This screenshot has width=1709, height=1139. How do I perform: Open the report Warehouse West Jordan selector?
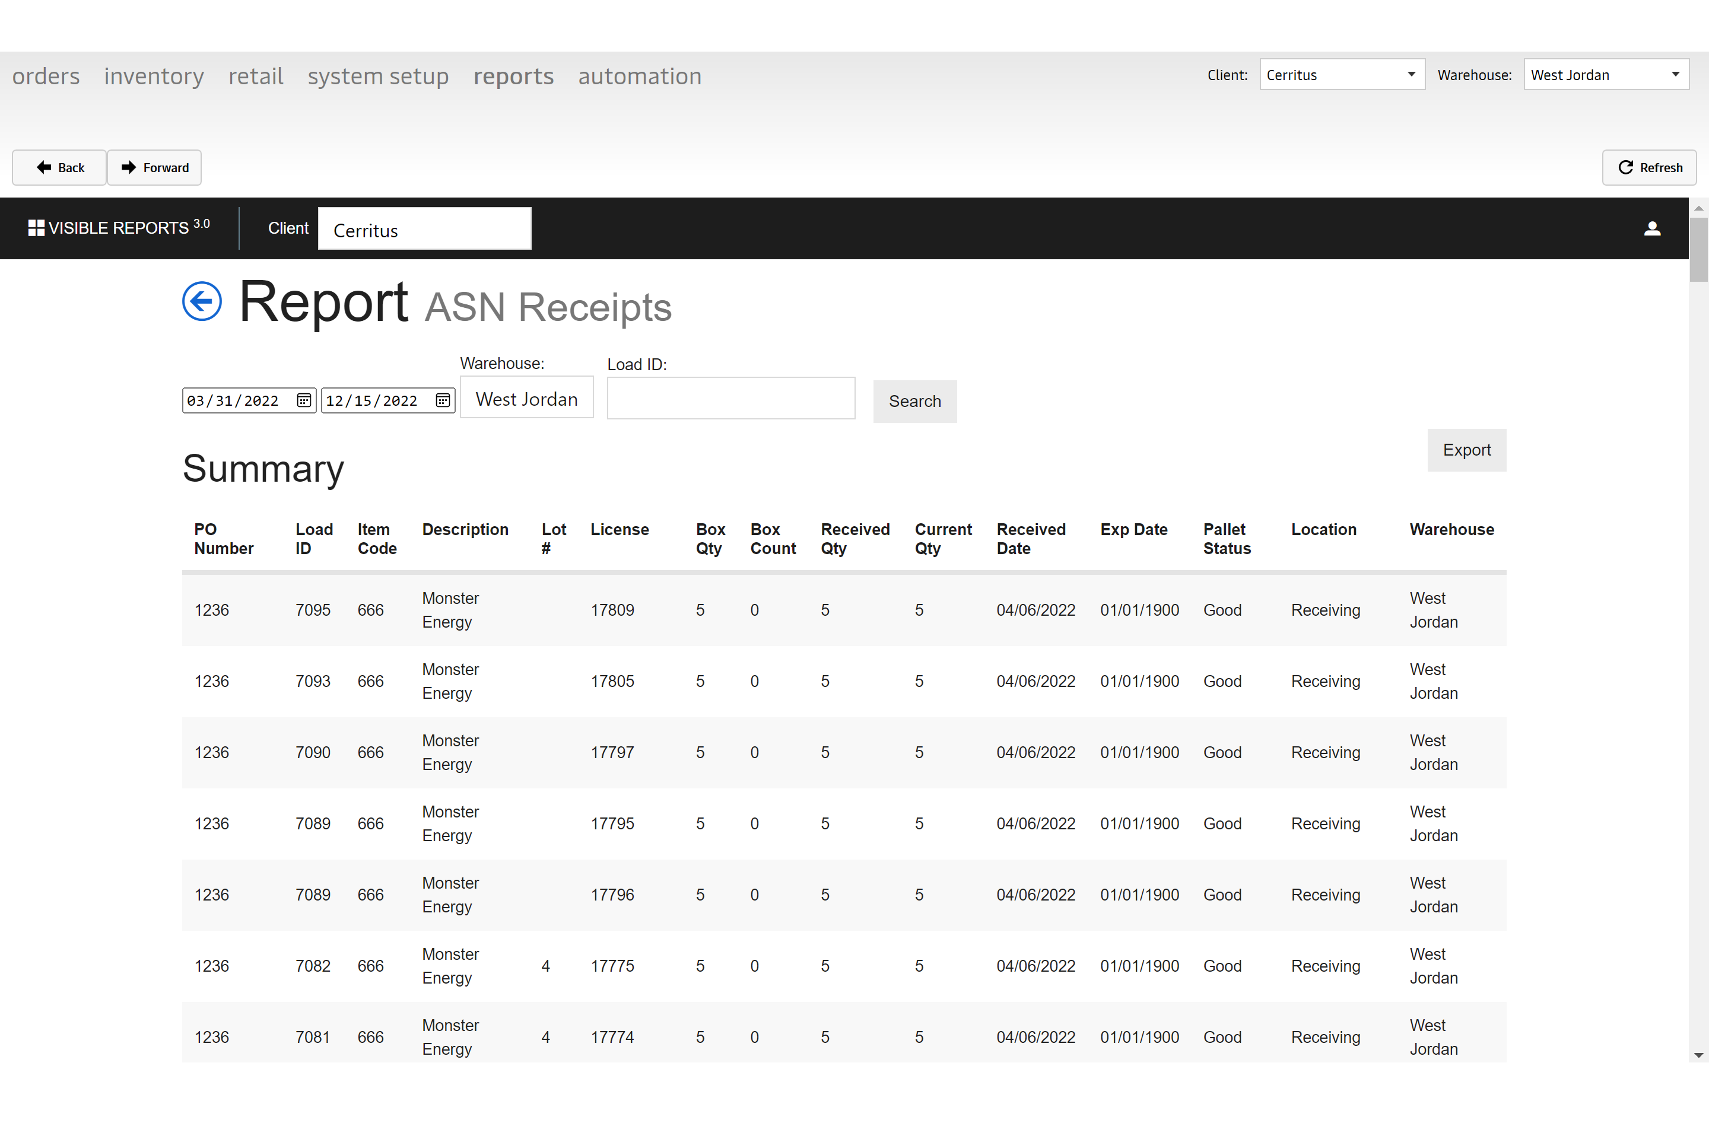point(527,398)
